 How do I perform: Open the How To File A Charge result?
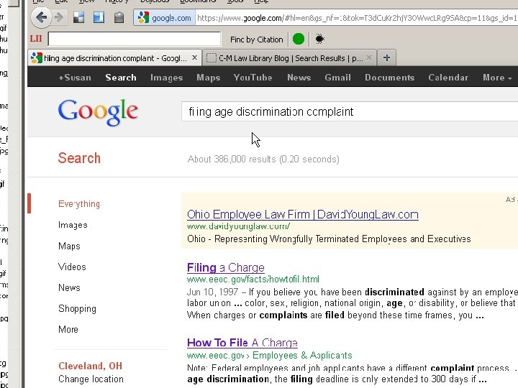(x=242, y=343)
